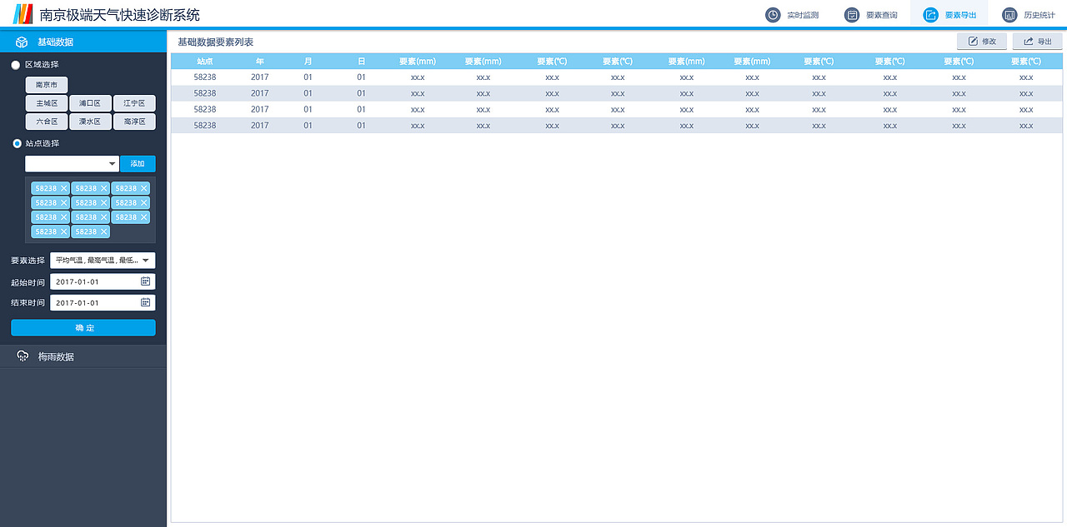The width and height of the screenshot is (1067, 527).
Task: Select the 站点选择 radio button
Action: [x=16, y=143]
